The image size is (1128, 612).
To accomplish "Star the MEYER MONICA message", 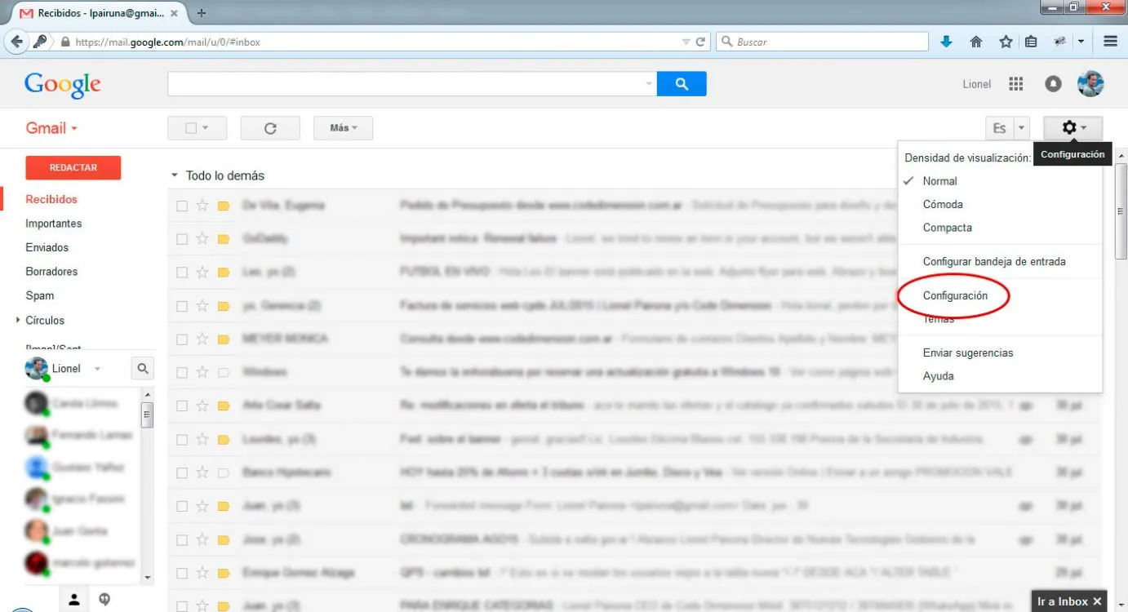I will pyautogui.click(x=202, y=339).
